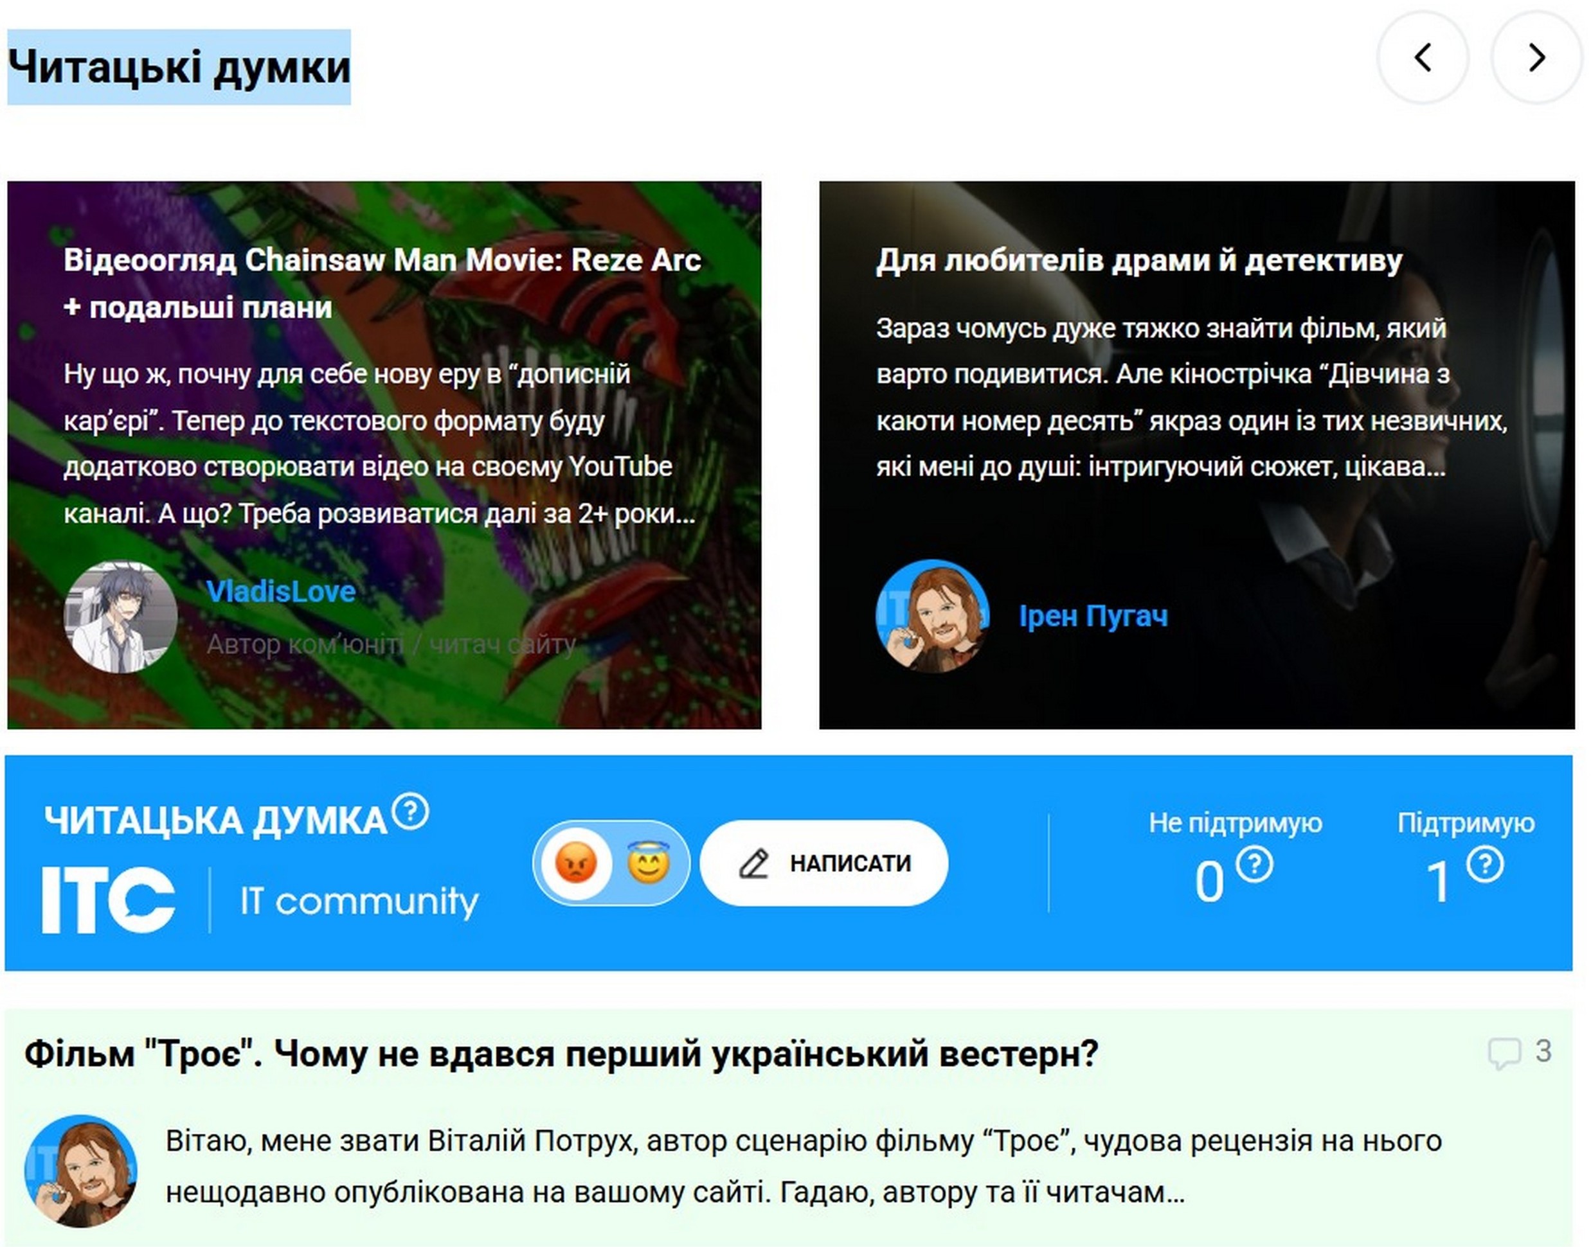Click avatar beside Троє article excerpt
1591x1247 pixels.
point(80,1171)
